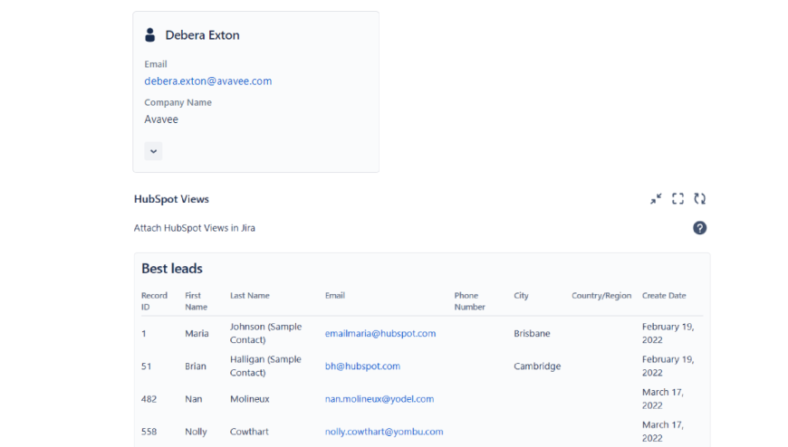The height and width of the screenshot is (447, 788).
Task: Click the person icon beside Debera Exton
Action: (x=150, y=35)
